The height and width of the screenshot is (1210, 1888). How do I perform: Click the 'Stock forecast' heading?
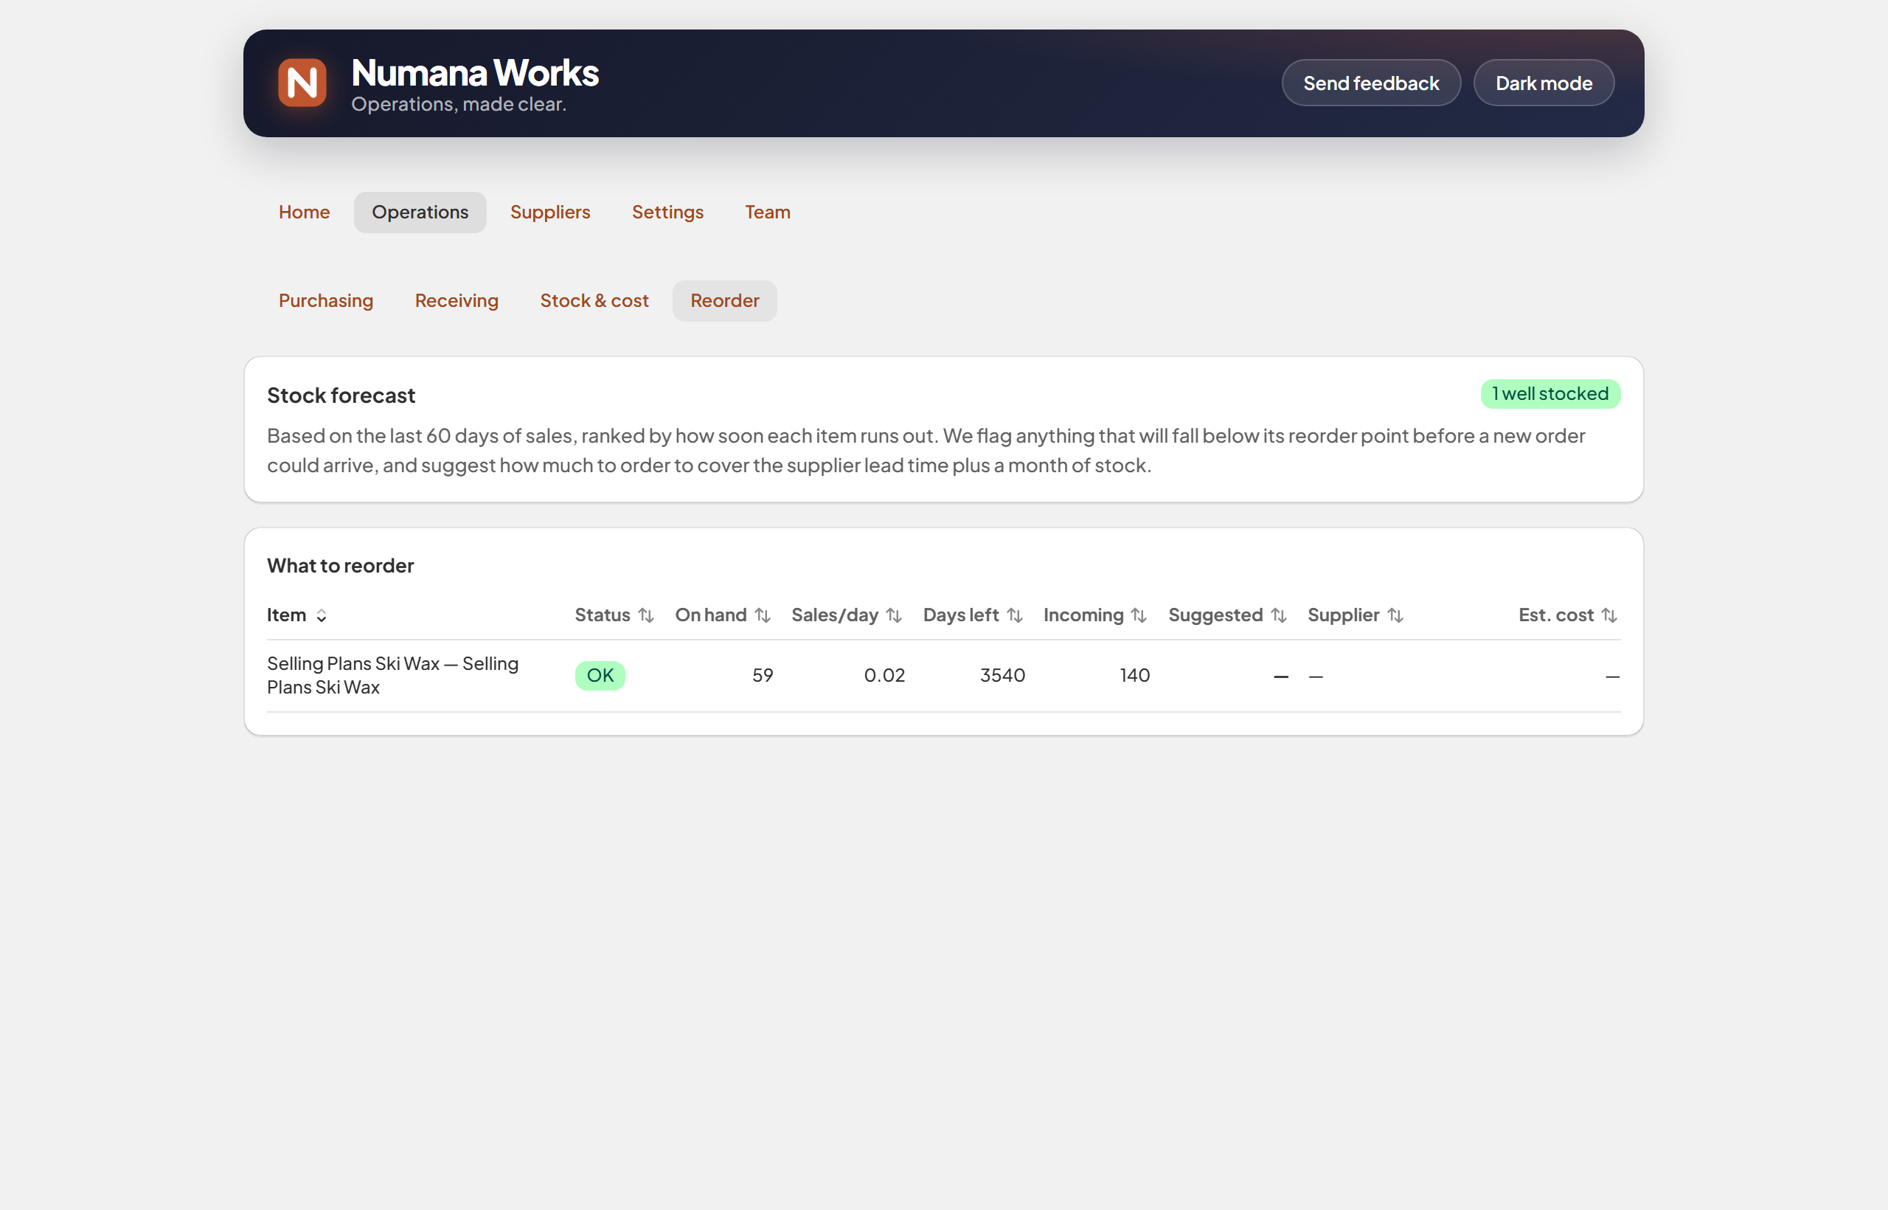click(341, 395)
